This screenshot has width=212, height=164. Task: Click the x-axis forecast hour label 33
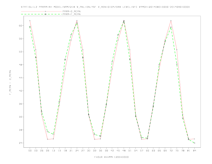pos(94,151)
